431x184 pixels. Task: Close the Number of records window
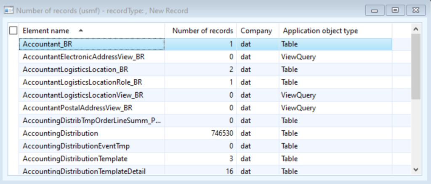coord(416,10)
